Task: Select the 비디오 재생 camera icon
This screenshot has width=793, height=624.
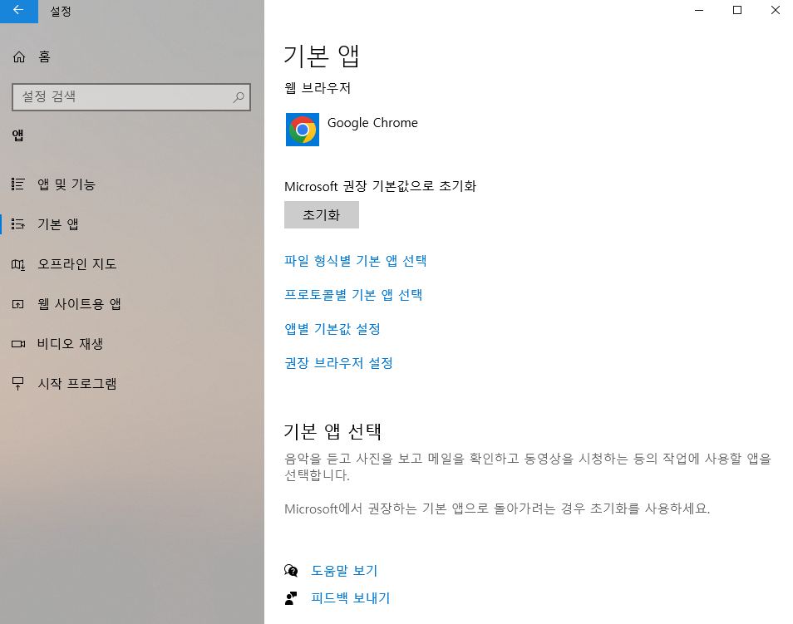Action: pos(18,344)
